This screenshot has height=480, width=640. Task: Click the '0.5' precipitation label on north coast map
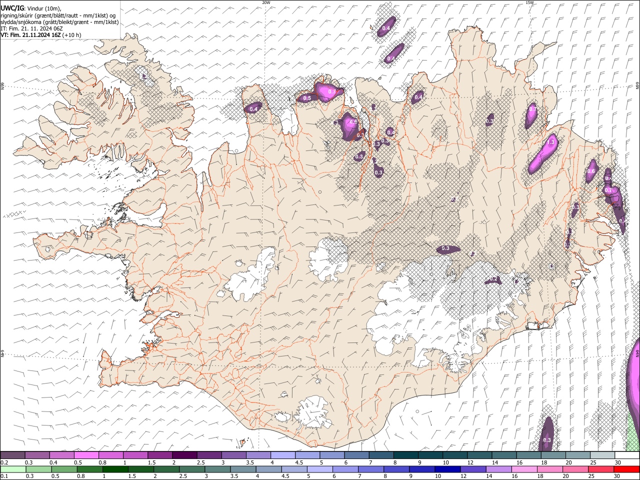pyautogui.click(x=307, y=98)
